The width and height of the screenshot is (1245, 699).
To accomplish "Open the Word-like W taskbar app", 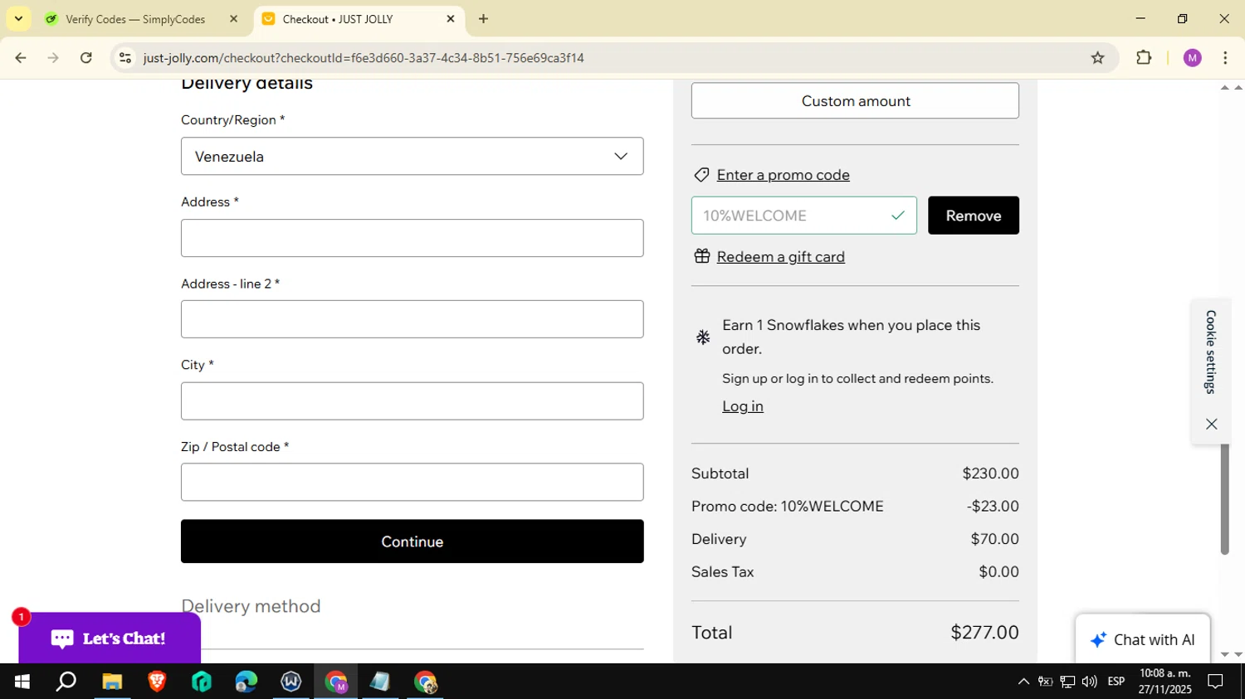I will (291, 682).
